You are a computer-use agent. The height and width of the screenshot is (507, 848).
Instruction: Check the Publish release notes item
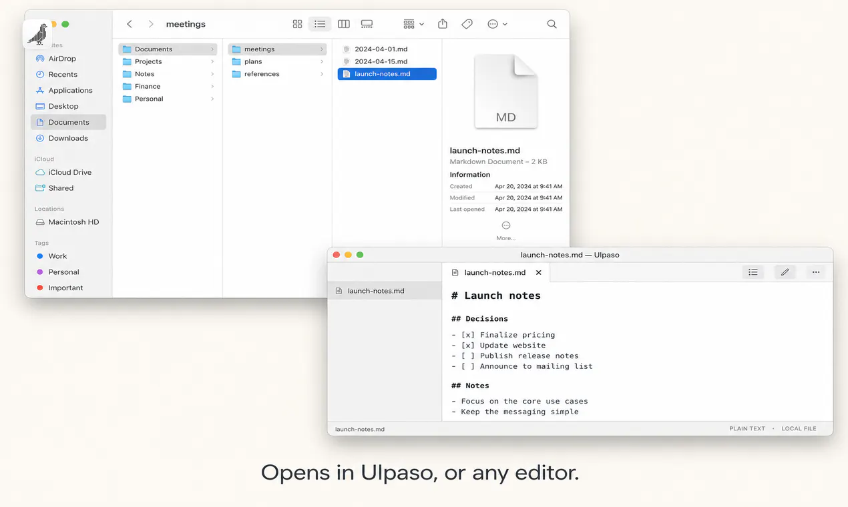pos(468,356)
